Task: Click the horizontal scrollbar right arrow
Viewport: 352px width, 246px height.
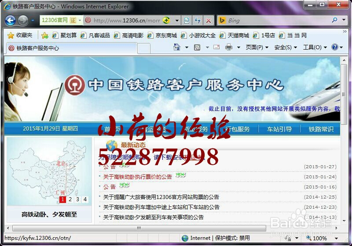Action: point(336,228)
